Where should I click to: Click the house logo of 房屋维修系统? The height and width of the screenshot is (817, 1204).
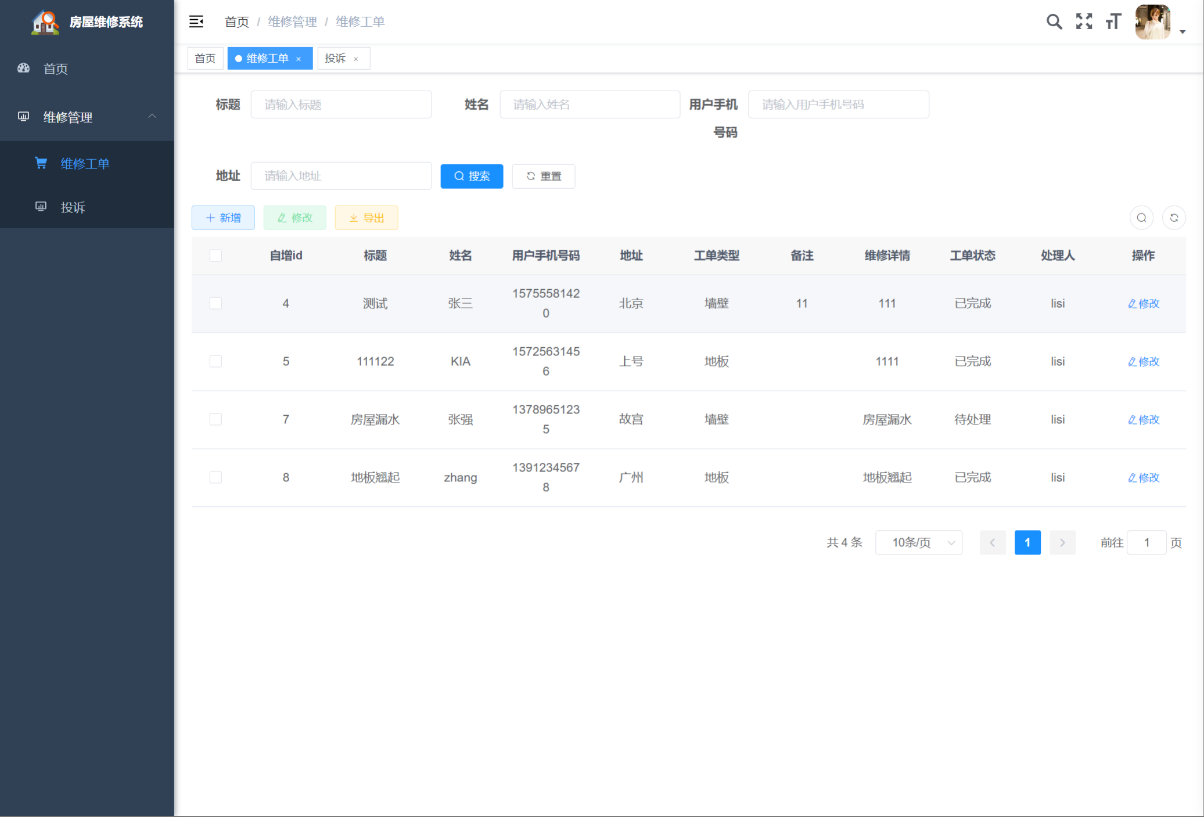[x=45, y=22]
